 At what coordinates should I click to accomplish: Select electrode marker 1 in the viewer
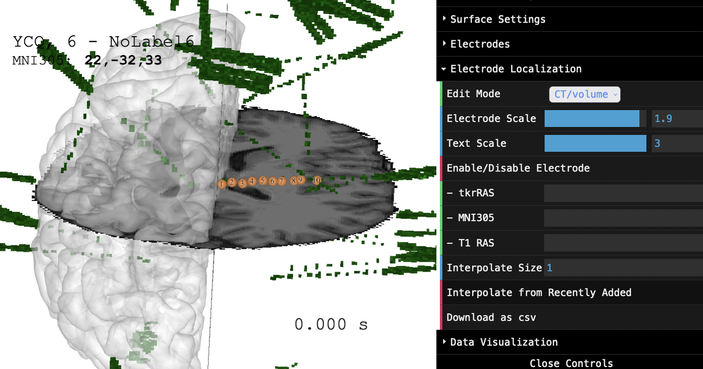pyautogui.click(x=221, y=184)
